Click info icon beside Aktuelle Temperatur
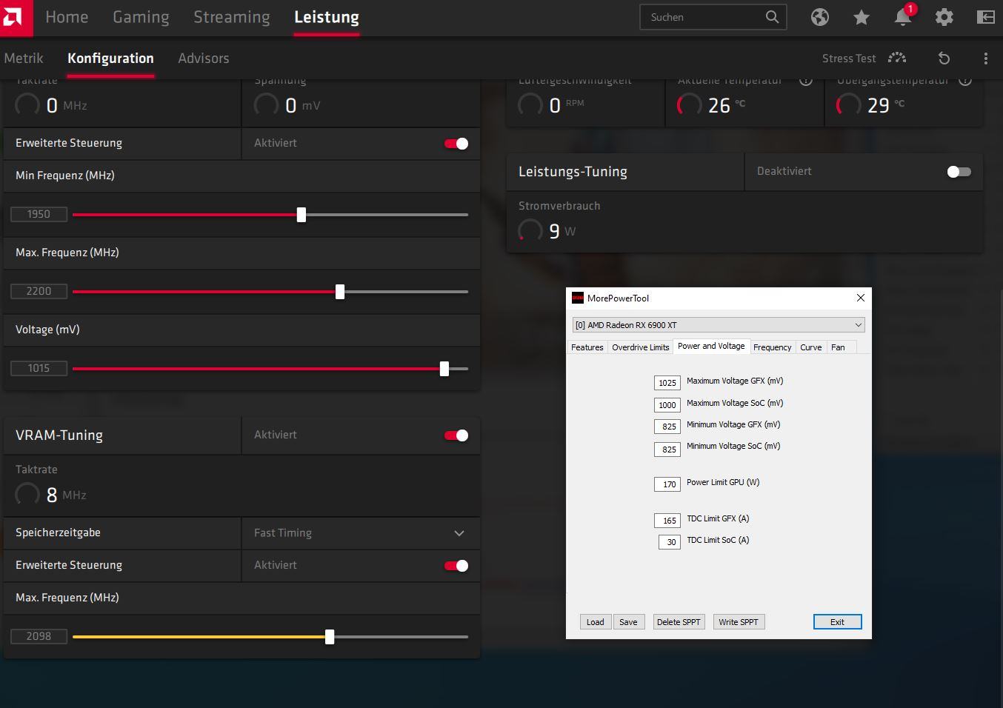Image resolution: width=1003 pixels, height=708 pixels. (806, 81)
